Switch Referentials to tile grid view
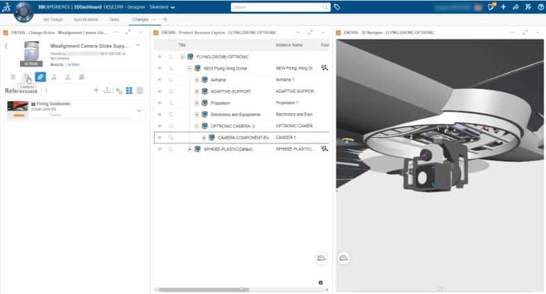 click(x=129, y=90)
